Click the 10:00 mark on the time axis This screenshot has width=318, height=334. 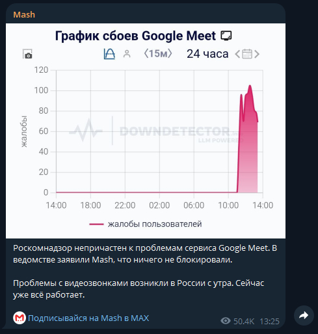click(228, 205)
